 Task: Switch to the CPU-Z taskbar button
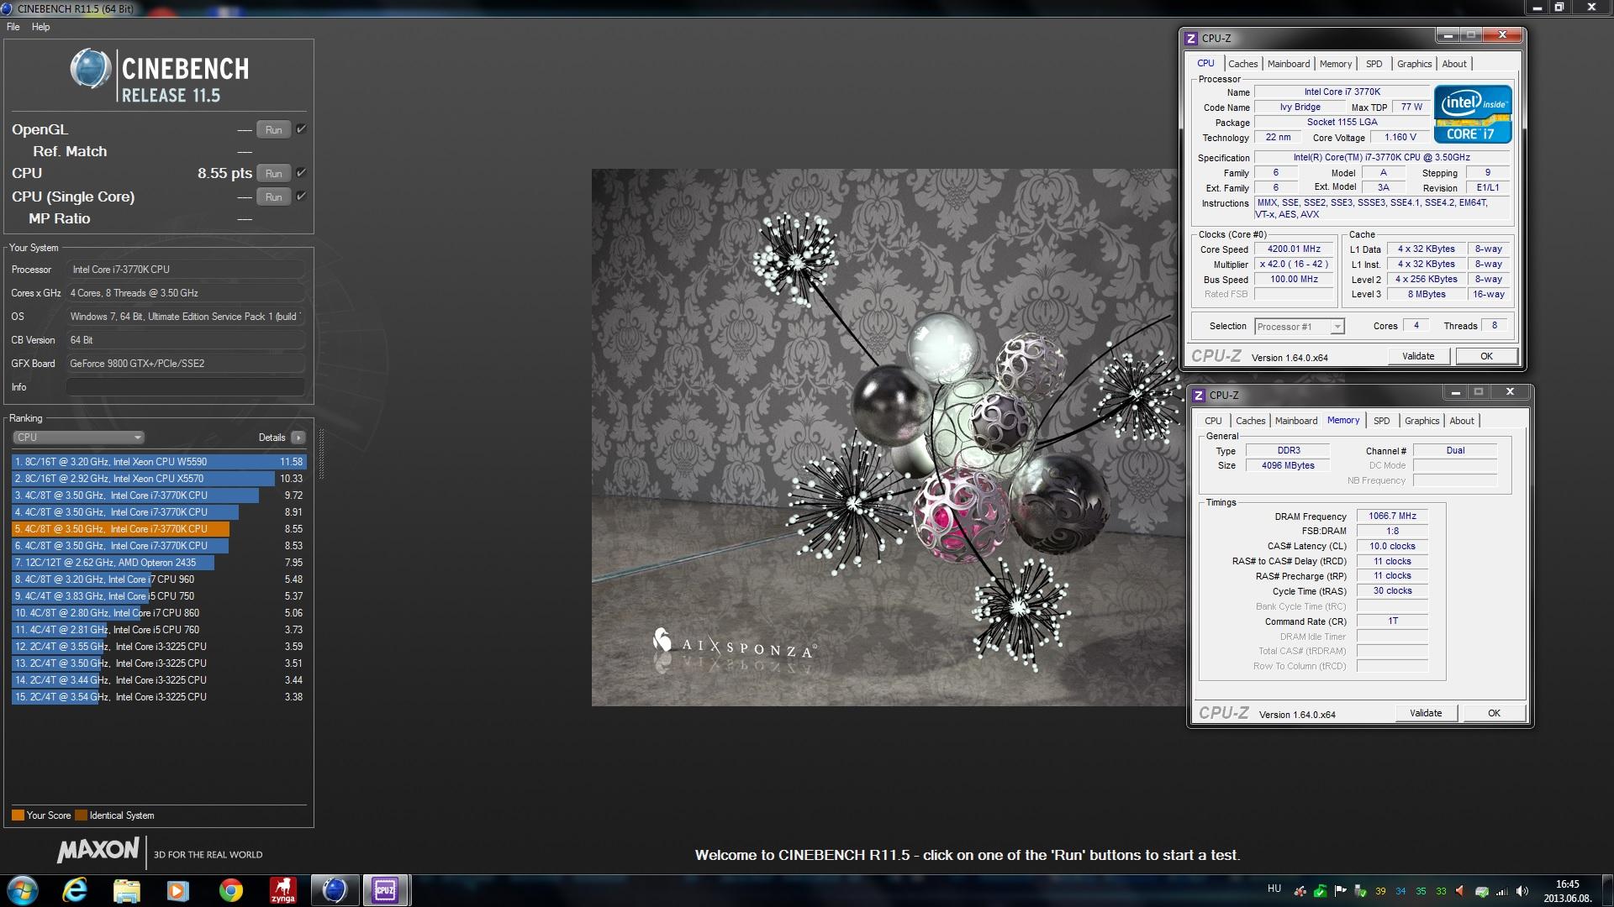pos(386,890)
